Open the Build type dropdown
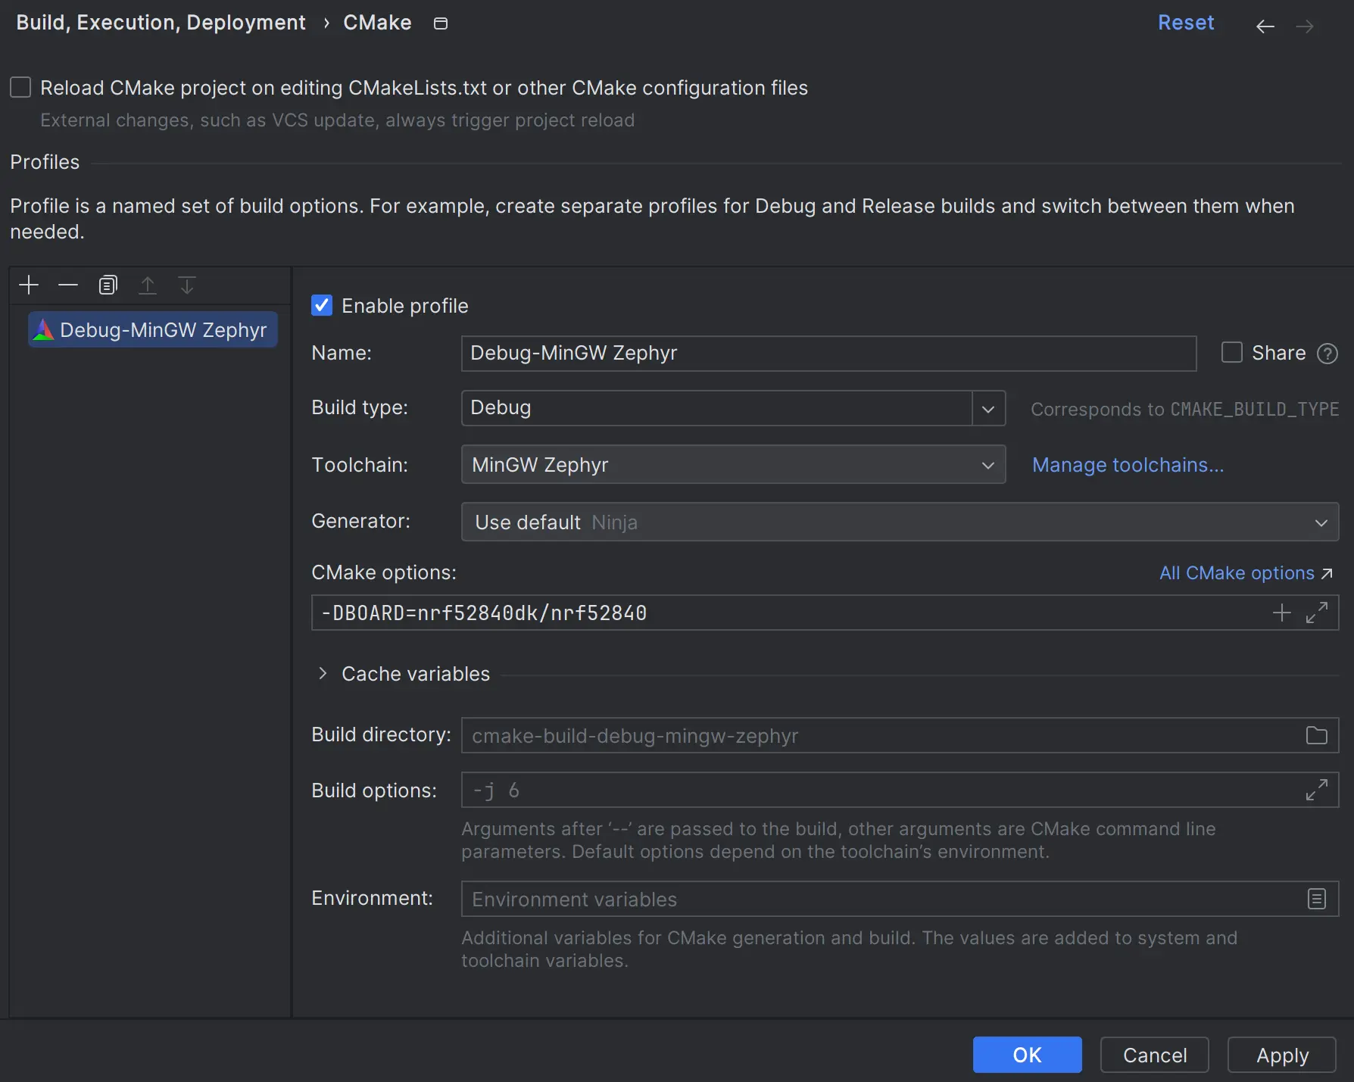Image resolution: width=1354 pixels, height=1082 pixels. coord(988,409)
